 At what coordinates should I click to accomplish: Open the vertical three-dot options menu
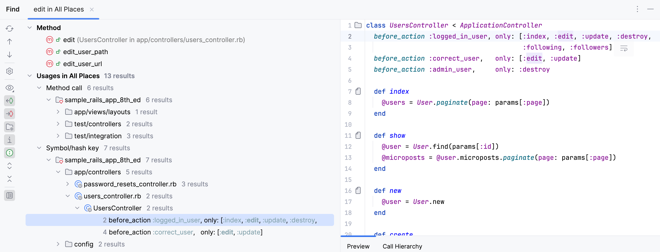coord(637,9)
